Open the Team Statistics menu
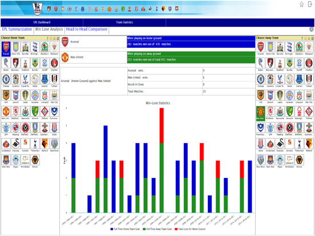 124,22
